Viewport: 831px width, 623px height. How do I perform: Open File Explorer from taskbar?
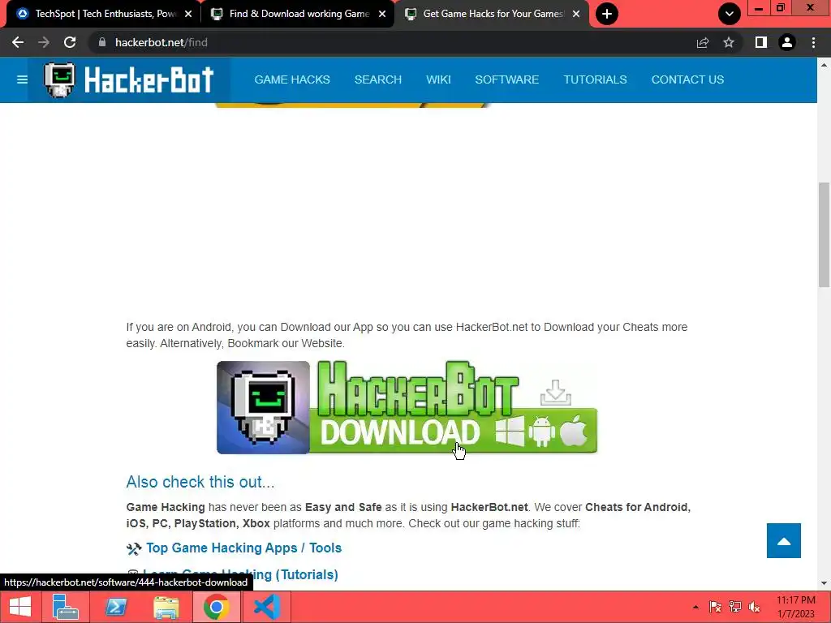coord(166,607)
